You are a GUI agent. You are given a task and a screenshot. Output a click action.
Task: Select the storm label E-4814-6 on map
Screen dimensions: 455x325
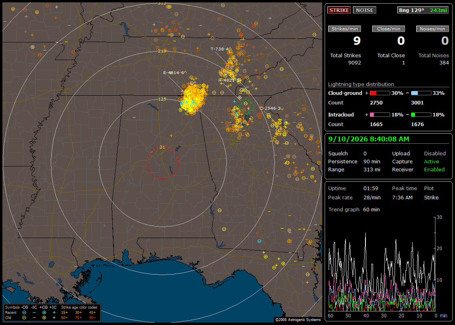174,72
